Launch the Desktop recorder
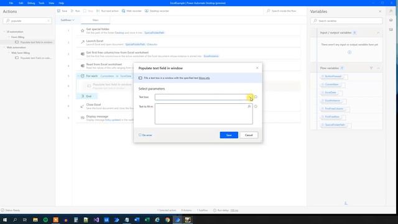This screenshot has height=224, width=398. 157,11
